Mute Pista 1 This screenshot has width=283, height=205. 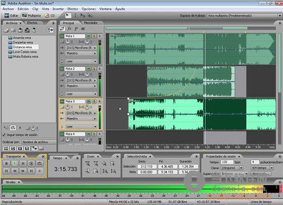(x=88, y=36)
